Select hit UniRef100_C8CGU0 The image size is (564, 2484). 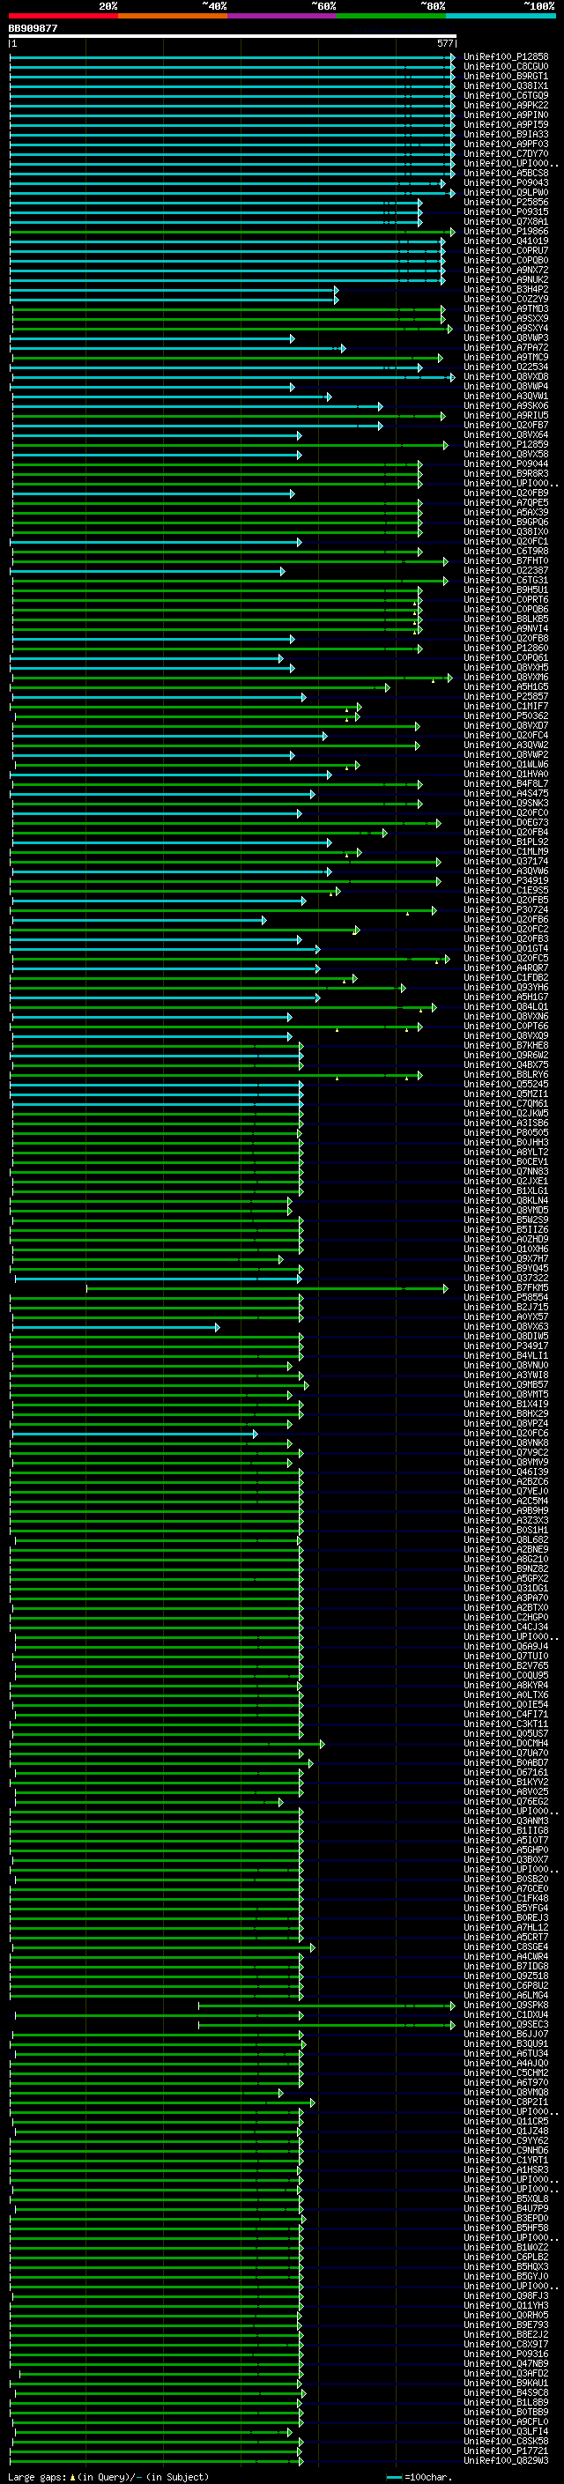tap(506, 67)
